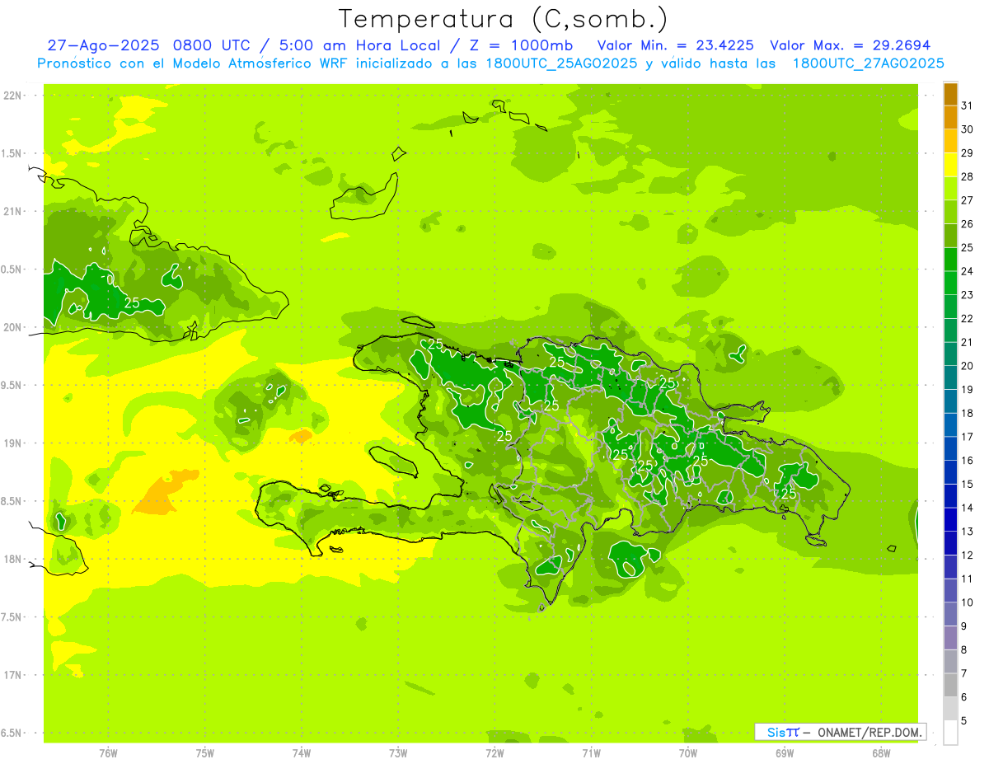Click the '69W' longitude axis label
This screenshot has height=764, width=989.
(x=785, y=752)
